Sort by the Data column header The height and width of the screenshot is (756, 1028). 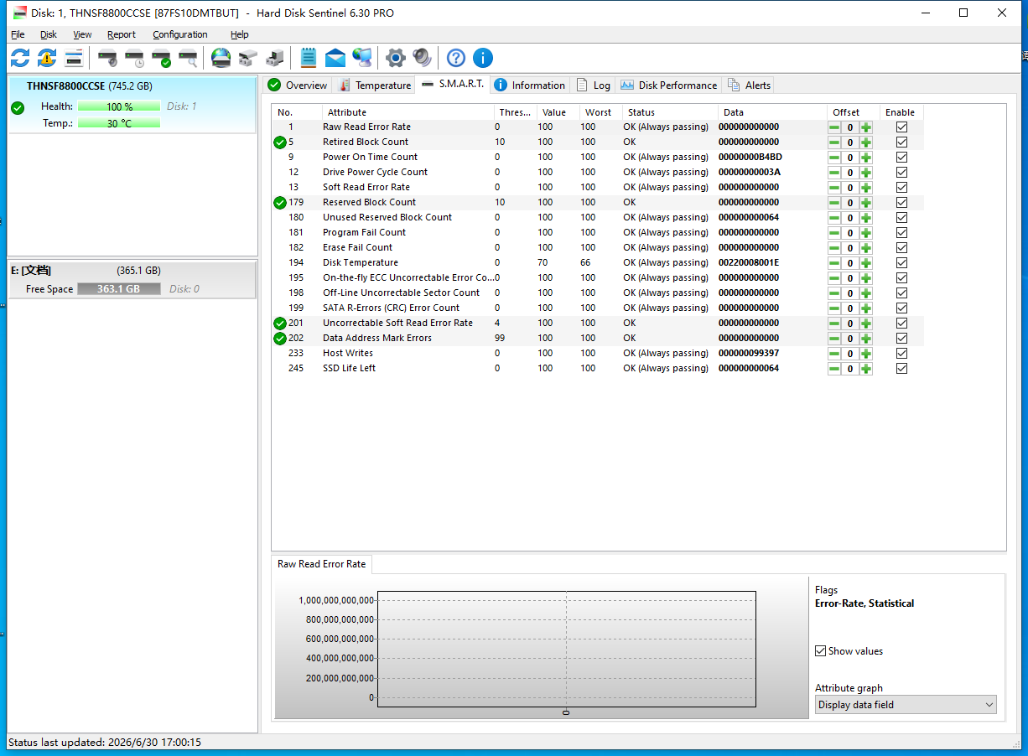772,112
